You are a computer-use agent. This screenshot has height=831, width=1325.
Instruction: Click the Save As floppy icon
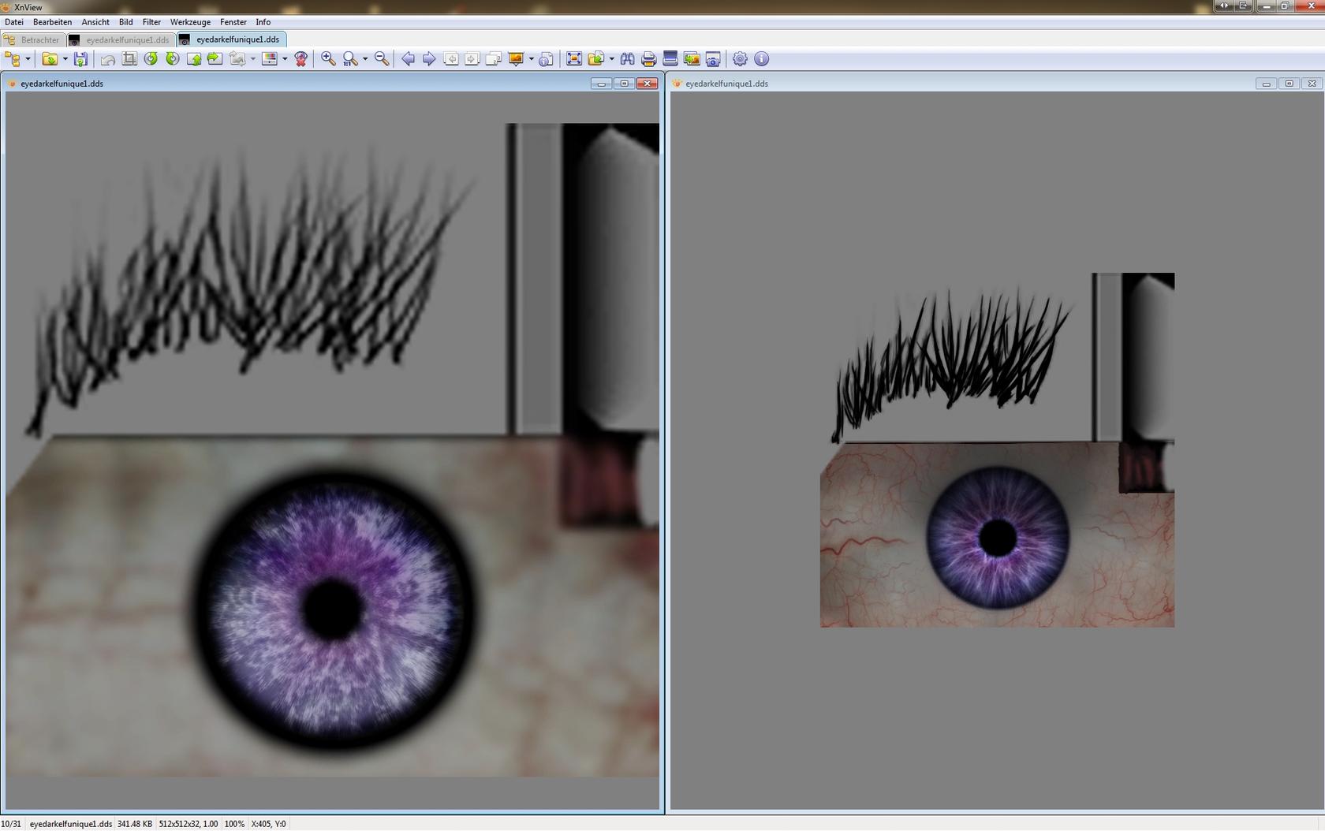[x=80, y=59]
